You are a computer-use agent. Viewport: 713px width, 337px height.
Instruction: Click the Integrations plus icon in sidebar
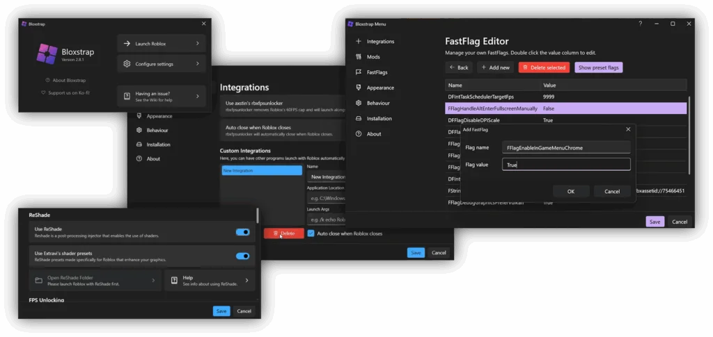coord(359,41)
